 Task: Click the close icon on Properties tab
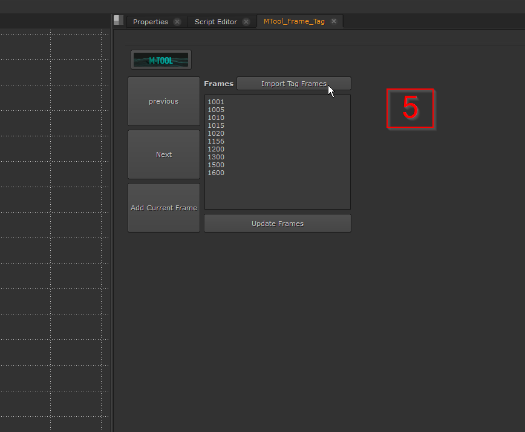click(177, 21)
